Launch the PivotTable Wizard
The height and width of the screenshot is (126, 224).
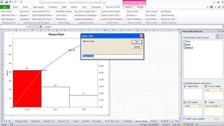64,12
